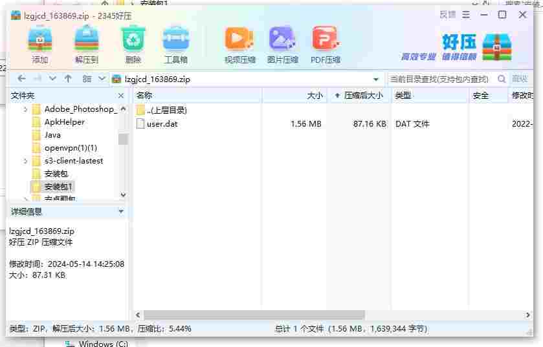Open the hamburger menu in title bar
Image resolution: width=543 pixels, height=347 pixels.
click(x=466, y=14)
